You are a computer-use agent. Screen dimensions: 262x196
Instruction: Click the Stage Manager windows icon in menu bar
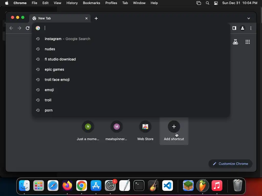[199, 3]
